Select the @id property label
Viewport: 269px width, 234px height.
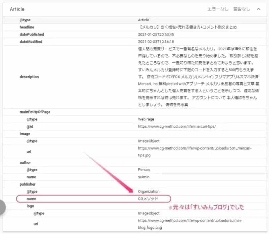tap(30, 127)
